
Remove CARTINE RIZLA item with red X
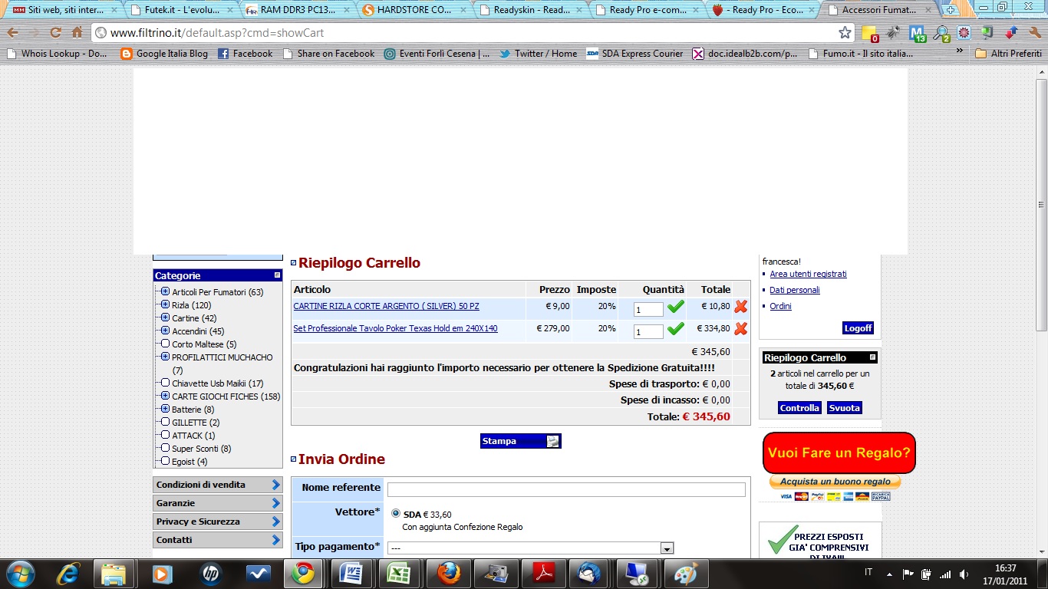(740, 307)
